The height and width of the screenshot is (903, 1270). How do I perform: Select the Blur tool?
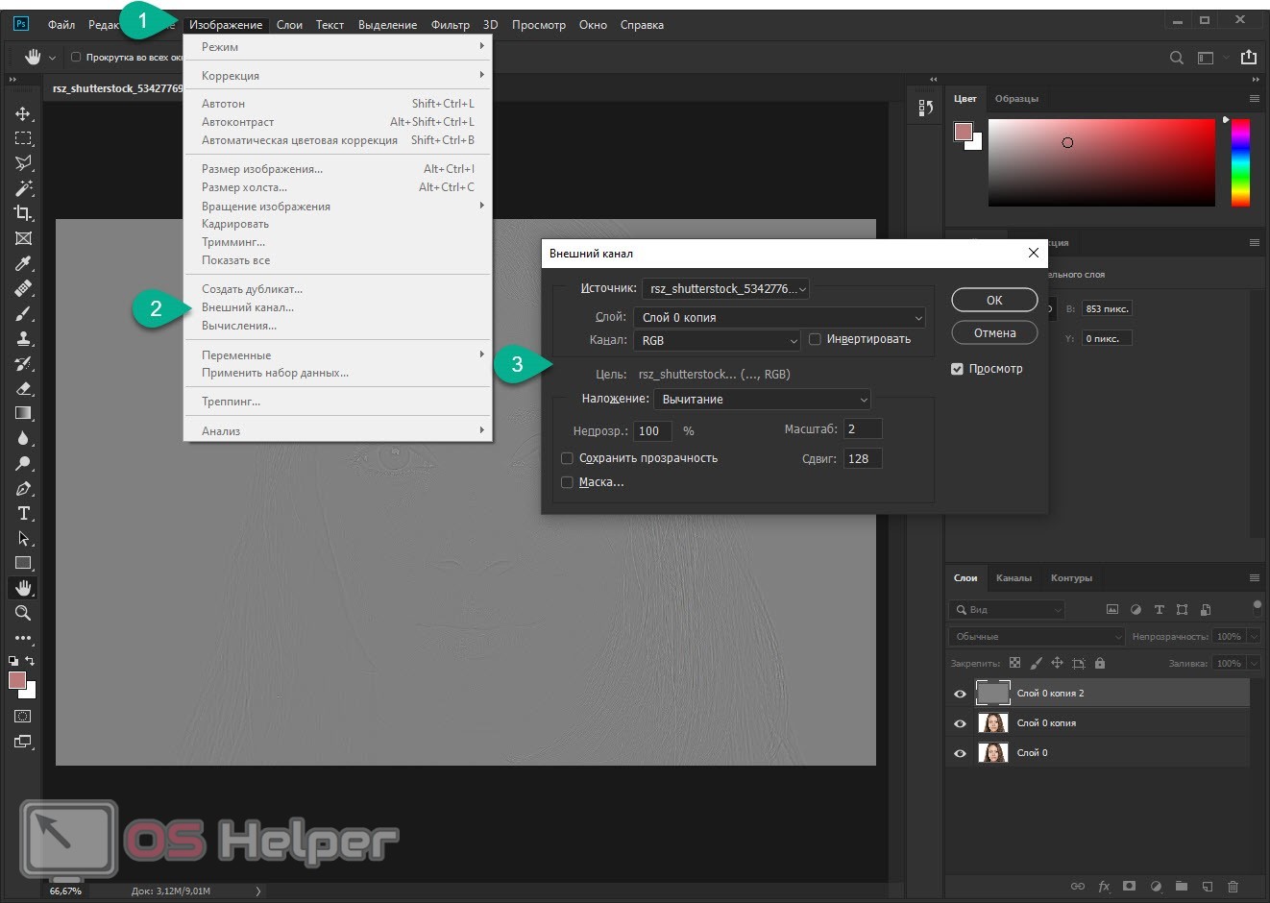pos(23,438)
